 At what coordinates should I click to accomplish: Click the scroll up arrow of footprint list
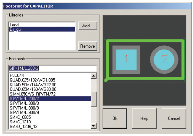pyautogui.click(x=93, y=76)
